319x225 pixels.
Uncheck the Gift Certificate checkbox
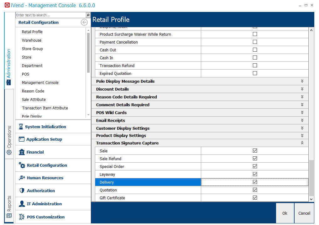(255, 197)
